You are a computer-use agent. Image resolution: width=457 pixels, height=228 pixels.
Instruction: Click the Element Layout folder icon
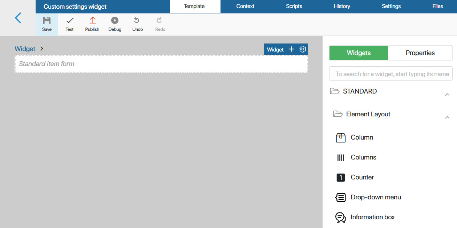tap(338, 114)
